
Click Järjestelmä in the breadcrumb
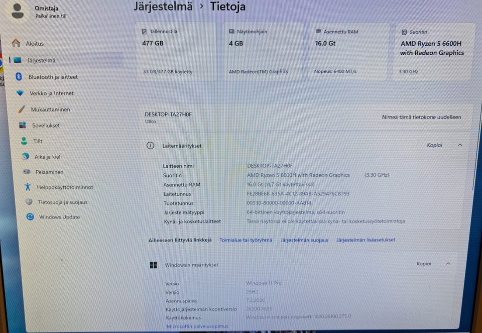(x=162, y=7)
